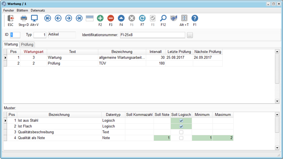The image size is (283, 159).
Task: Click upper table scrollbar up arrow
Action: pyautogui.click(x=277, y=52)
